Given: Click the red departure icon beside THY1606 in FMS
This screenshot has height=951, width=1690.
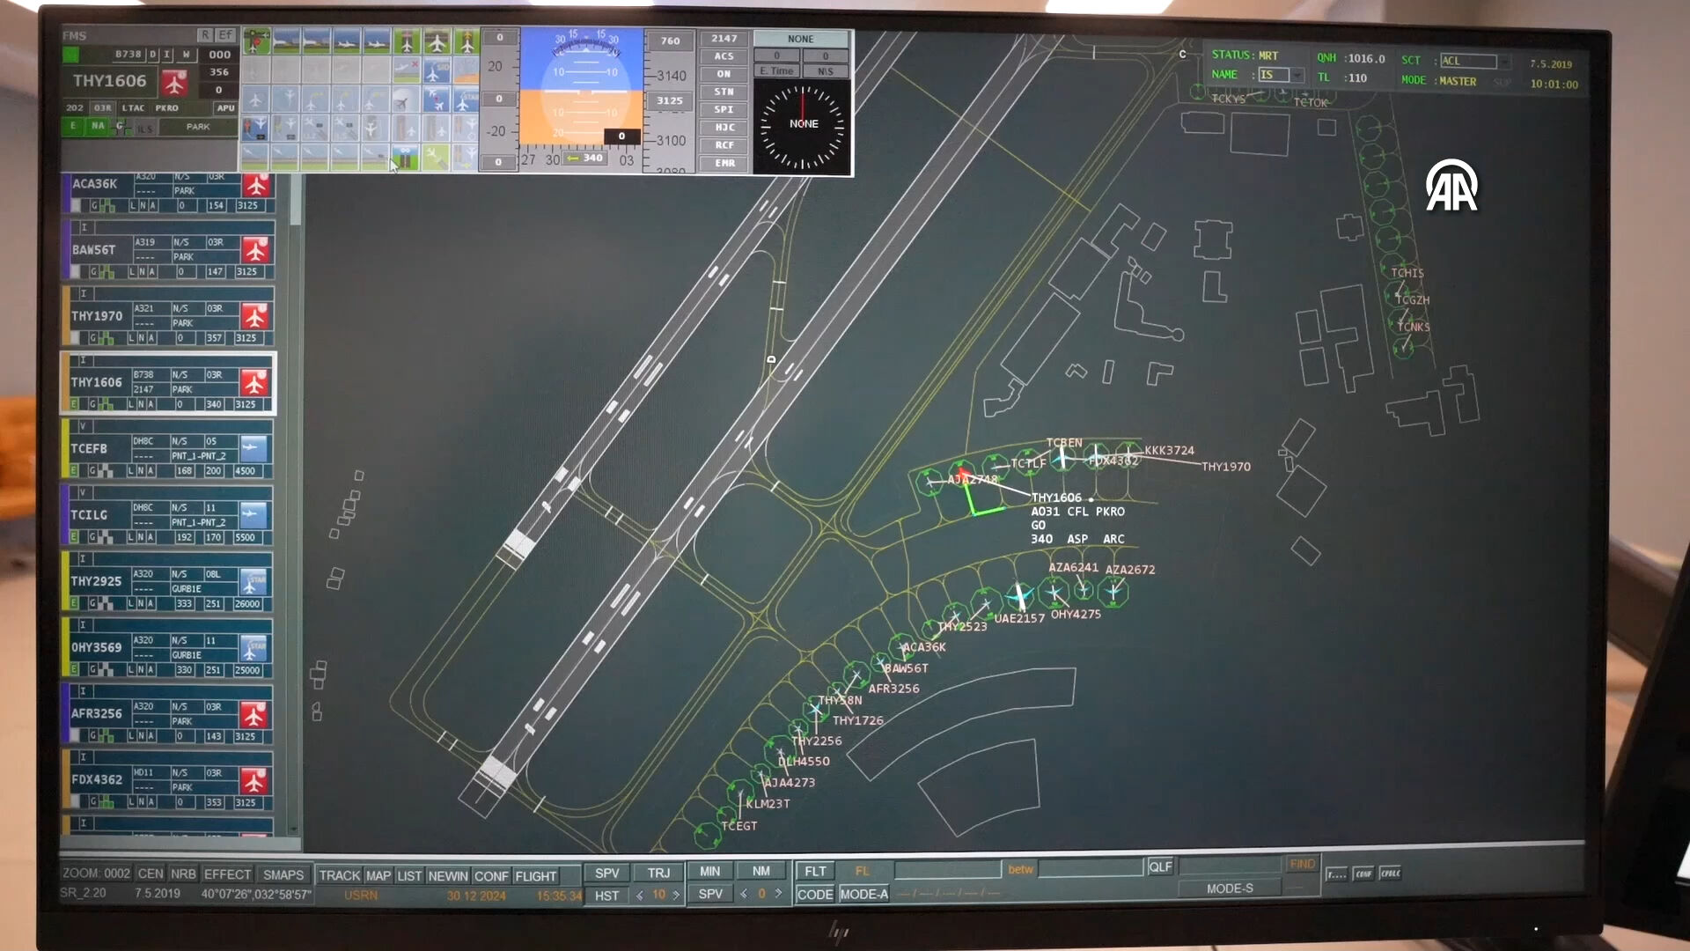Looking at the screenshot, I should [174, 83].
